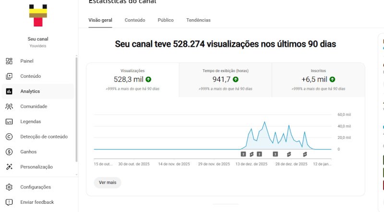Open the Tendências tab
Viewport: 384px width, 212px height.
pyautogui.click(x=198, y=20)
